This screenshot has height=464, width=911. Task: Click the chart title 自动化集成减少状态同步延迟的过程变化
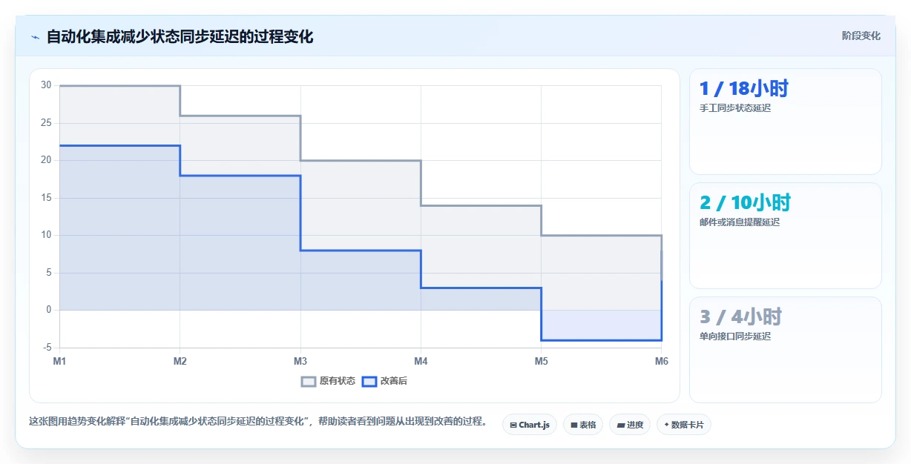(x=180, y=36)
